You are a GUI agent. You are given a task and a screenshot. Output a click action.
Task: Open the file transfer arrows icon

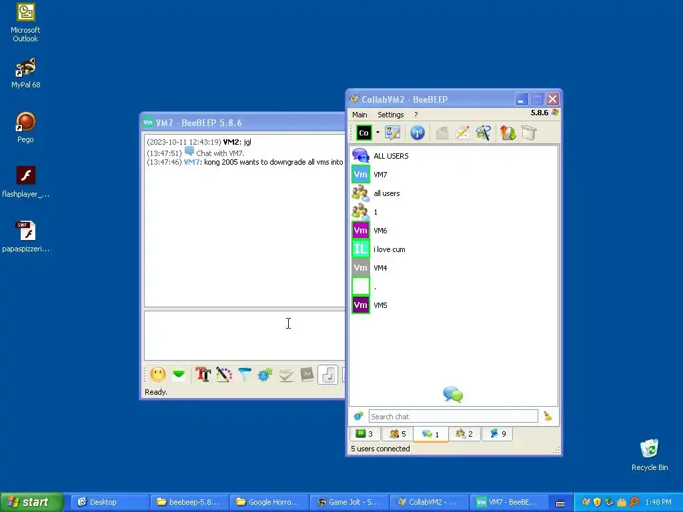[x=508, y=133]
